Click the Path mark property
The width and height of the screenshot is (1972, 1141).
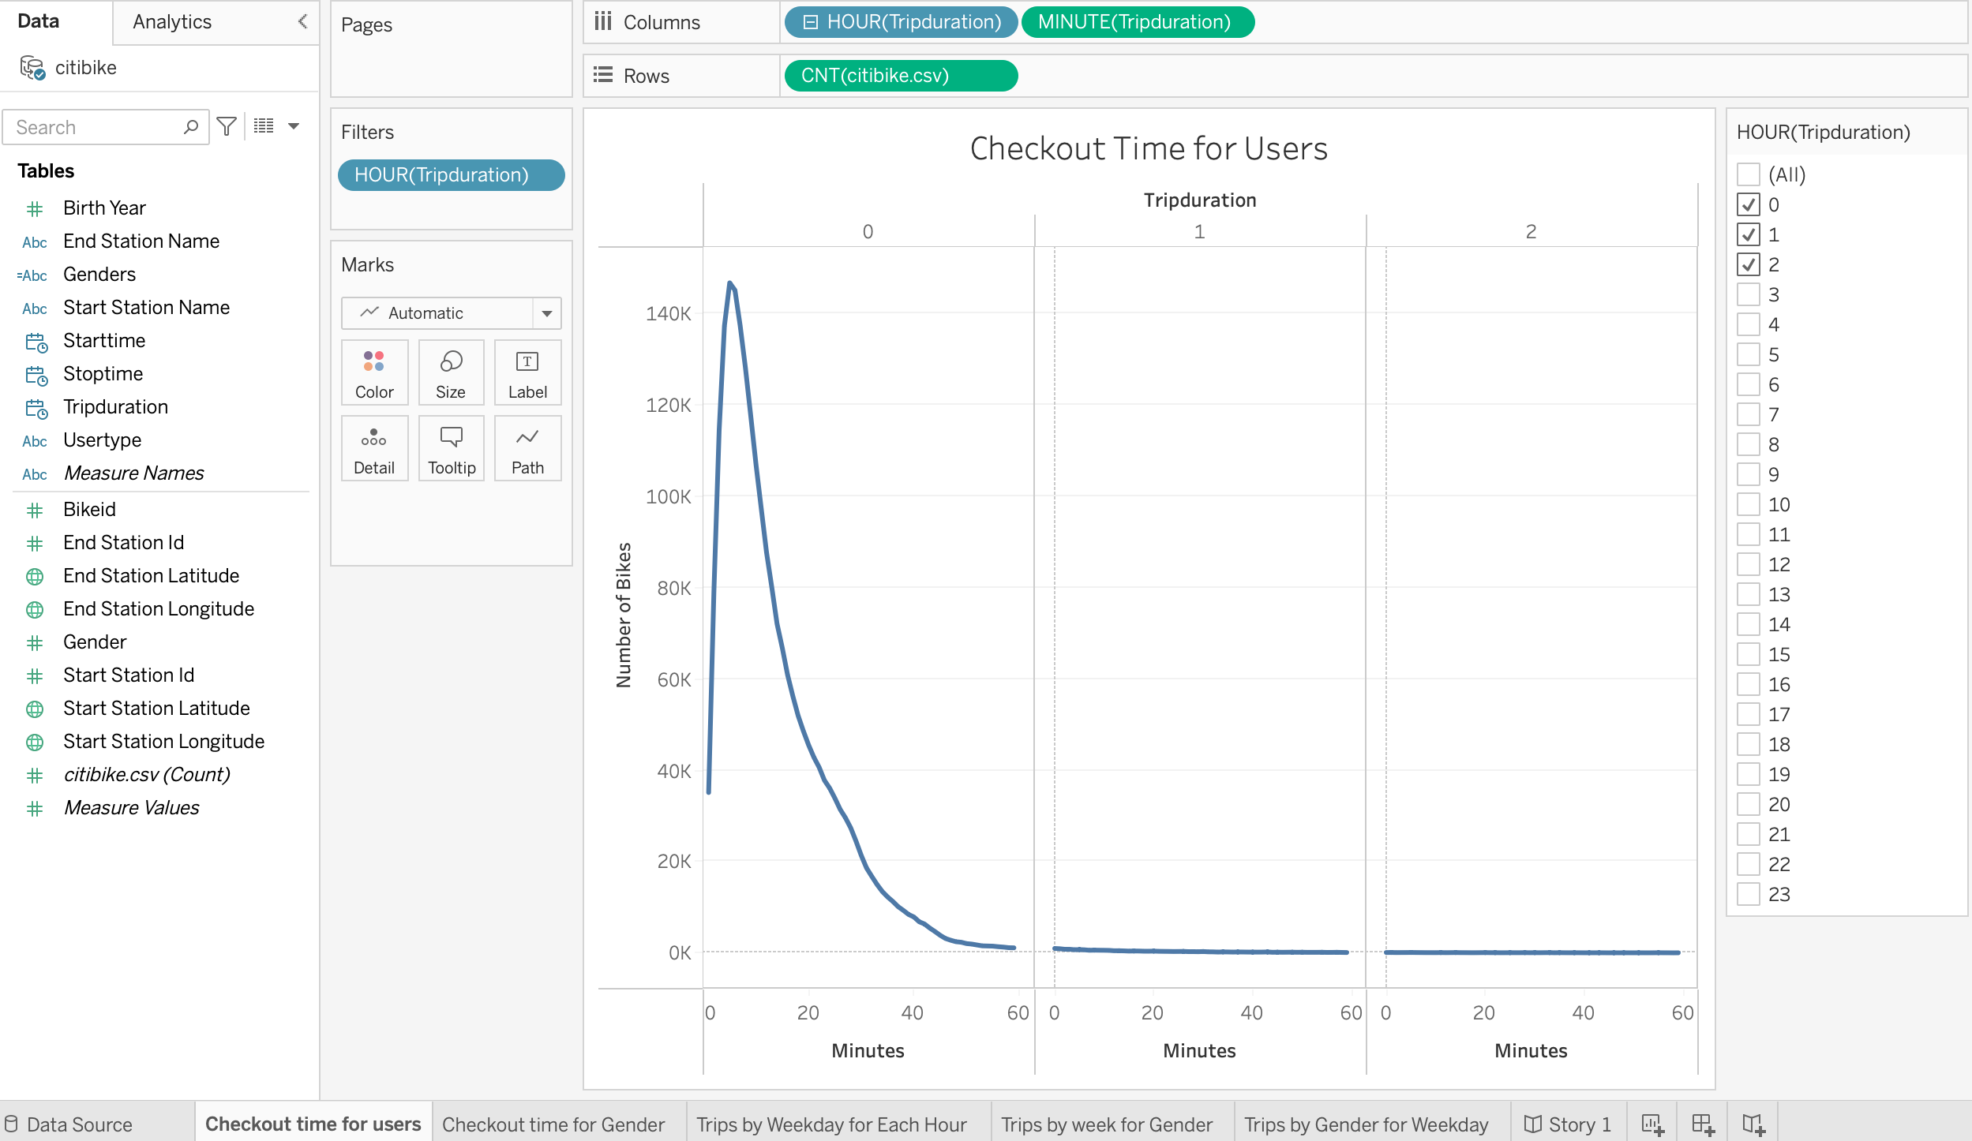coord(527,448)
